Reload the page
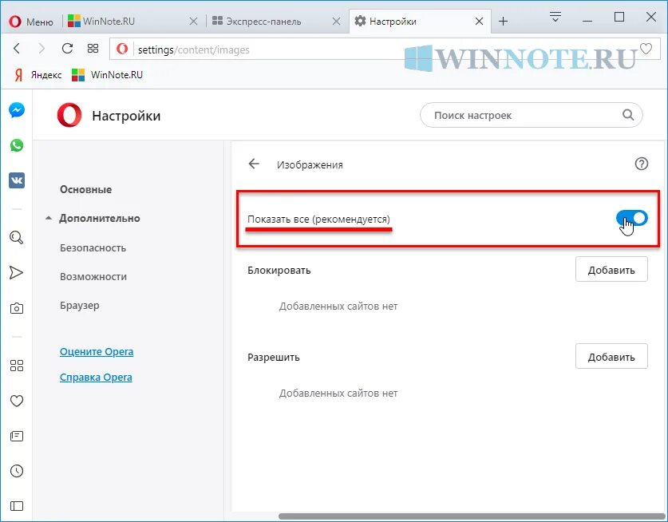The height and width of the screenshot is (522, 668). pyautogui.click(x=67, y=49)
